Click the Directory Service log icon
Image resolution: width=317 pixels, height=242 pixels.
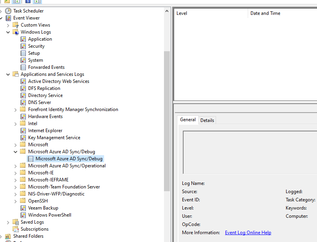click(23, 95)
